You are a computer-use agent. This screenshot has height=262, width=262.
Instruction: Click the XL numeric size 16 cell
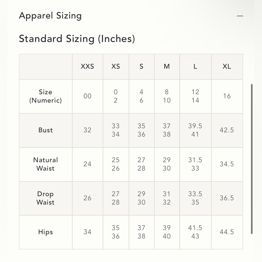pos(227,96)
